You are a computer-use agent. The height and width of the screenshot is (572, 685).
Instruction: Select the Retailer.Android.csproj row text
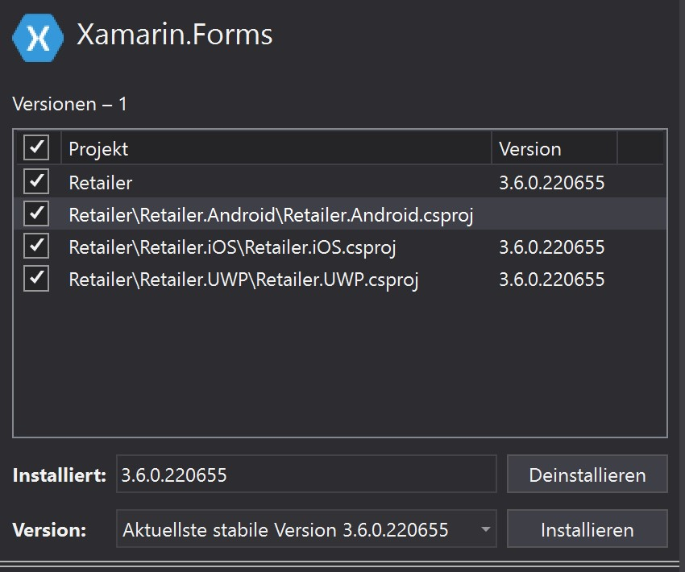pos(271,215)
